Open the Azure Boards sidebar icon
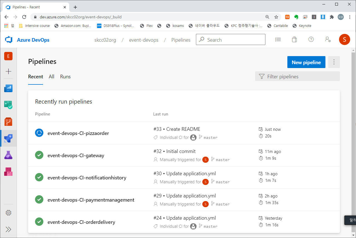Viewport: 356px width, 238px height. click(x=8, y=105)
